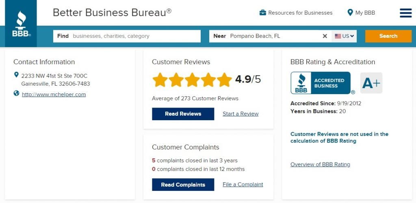Click the Resources for Businesses briefcase icon
This screenshot has height=203, width=416.
[x=262, y=13]
